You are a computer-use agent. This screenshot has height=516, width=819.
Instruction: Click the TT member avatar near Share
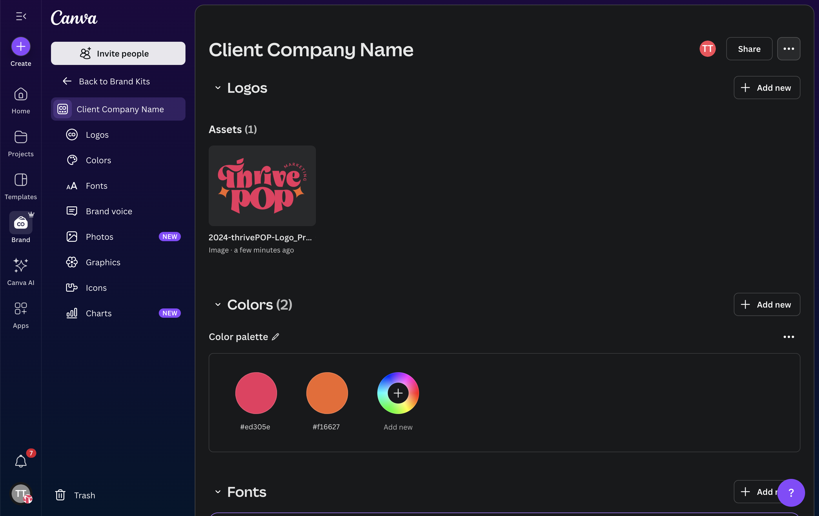coord(707,49)
